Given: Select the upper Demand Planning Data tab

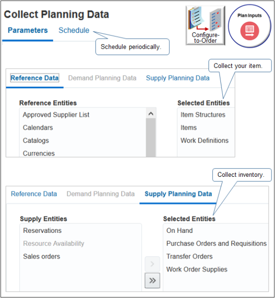Looking at the screenshot, I should click(102, 78).
